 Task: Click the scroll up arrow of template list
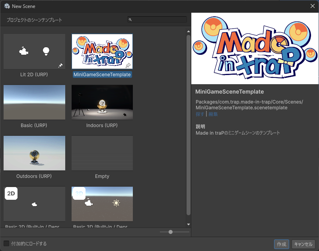pos(189,31)
